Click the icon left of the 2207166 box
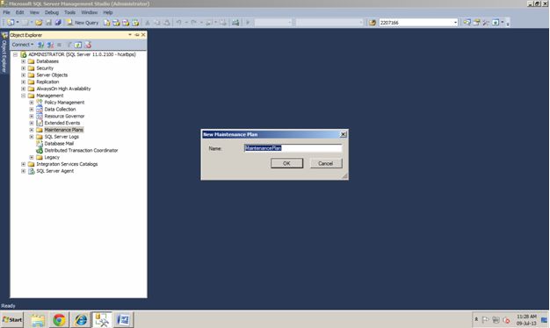 point(373,23)
